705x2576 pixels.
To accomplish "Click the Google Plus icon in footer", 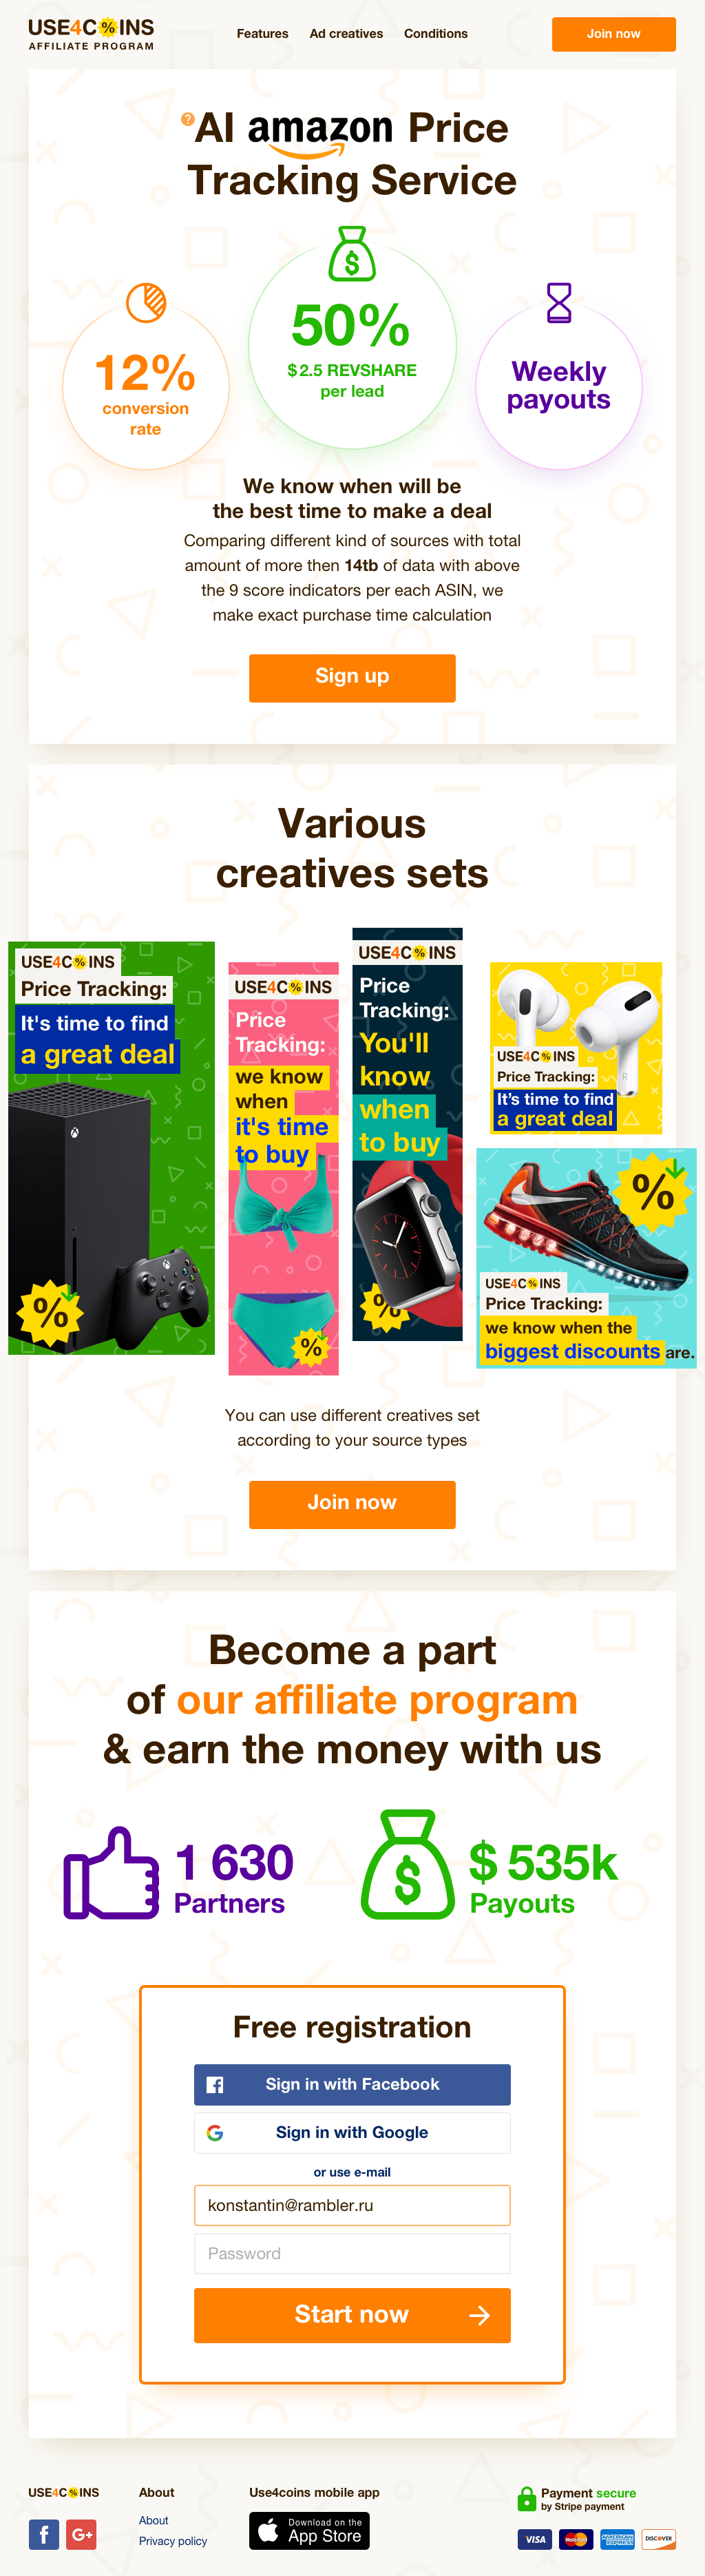I will tap(82, 2533).
